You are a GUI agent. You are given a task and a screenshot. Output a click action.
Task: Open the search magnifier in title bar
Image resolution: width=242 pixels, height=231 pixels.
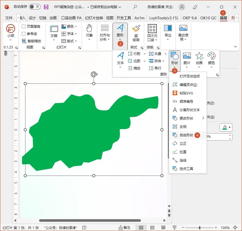tap(135, 7)
